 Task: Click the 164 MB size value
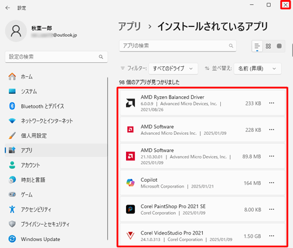click(x=253, y=183)
